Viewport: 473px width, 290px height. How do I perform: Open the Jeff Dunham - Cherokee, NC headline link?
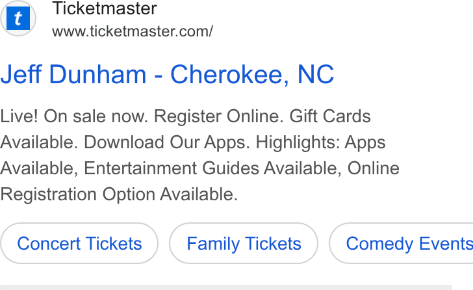167,74
